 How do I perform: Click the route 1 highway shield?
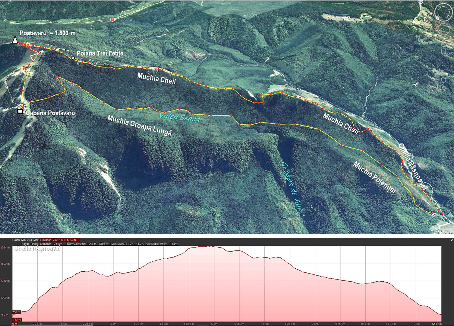tap(112, 20)
